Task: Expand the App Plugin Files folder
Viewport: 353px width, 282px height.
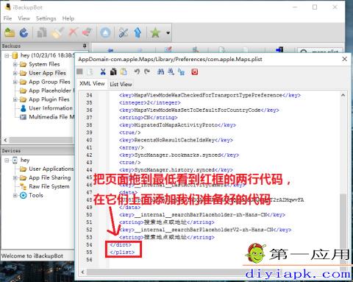Action: (15, 99)
